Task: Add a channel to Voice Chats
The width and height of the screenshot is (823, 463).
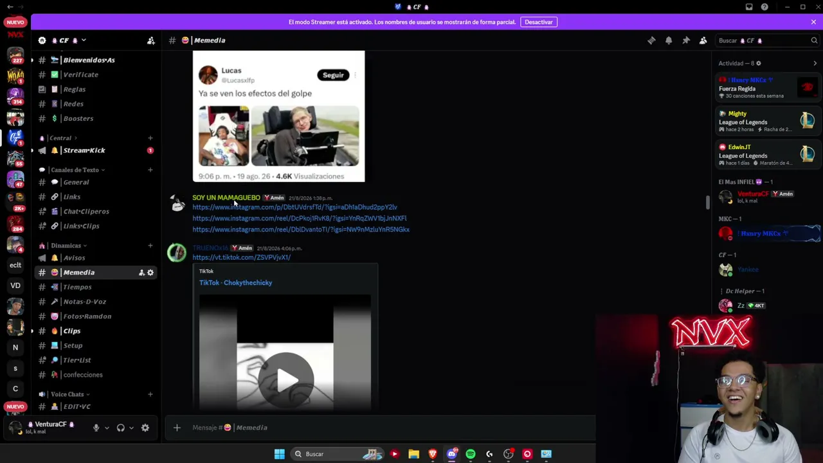Action: (x=150, y=394)
